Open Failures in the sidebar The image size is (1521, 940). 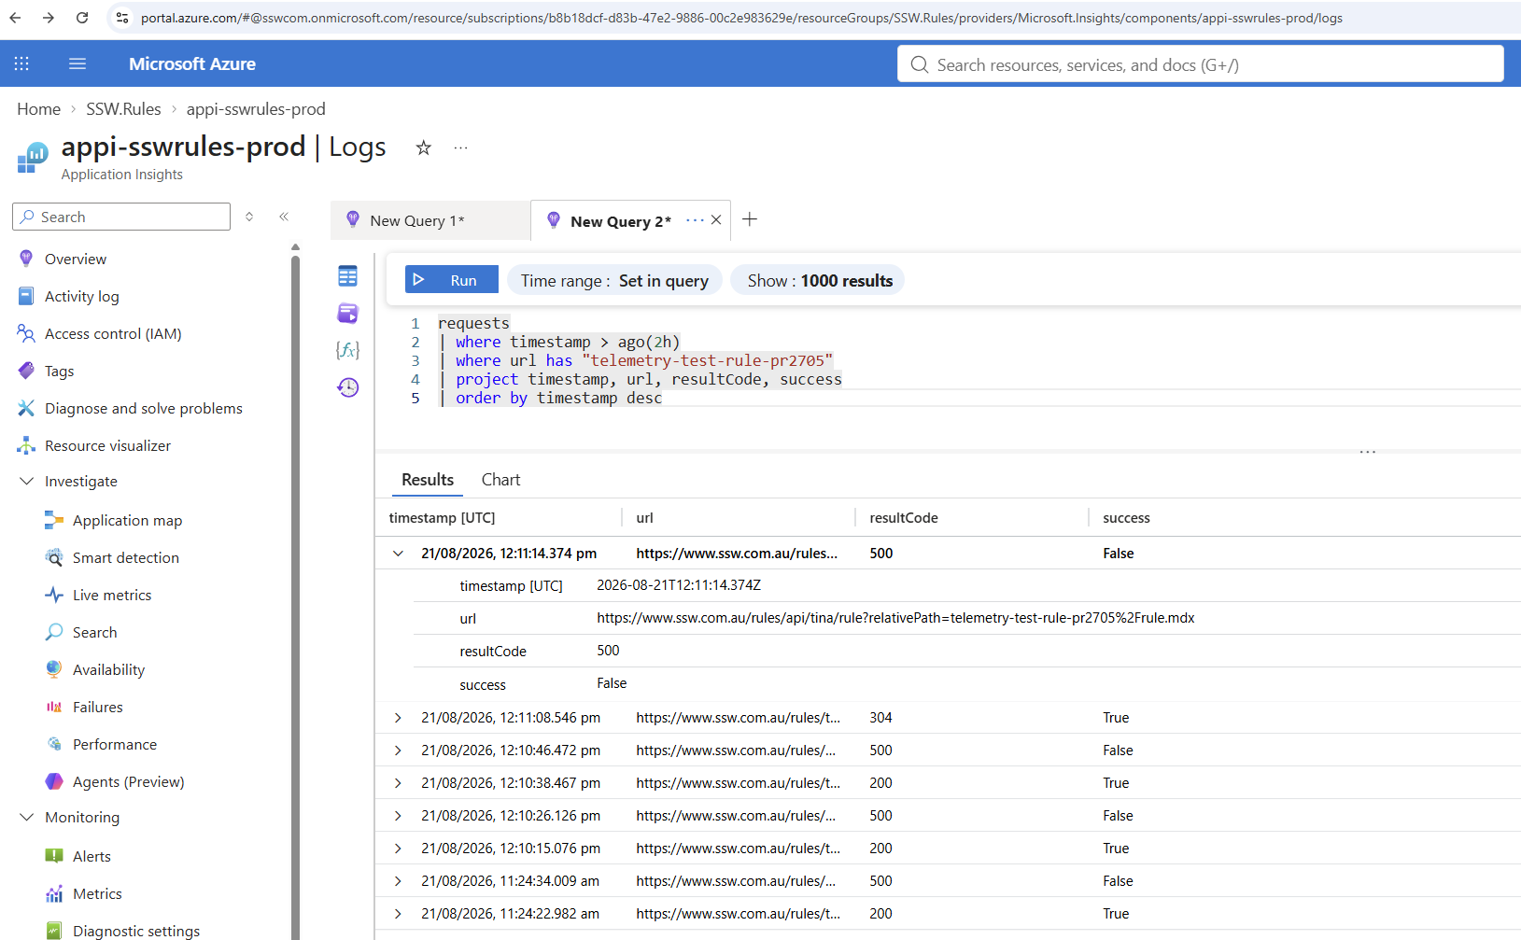tap(97, 707)
